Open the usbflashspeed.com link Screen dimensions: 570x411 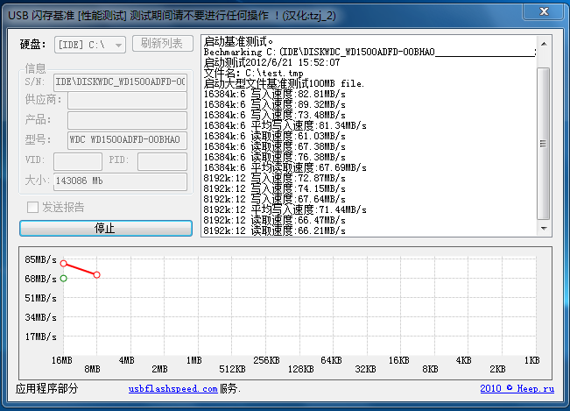pyautogui.click(x=172, y=388)
